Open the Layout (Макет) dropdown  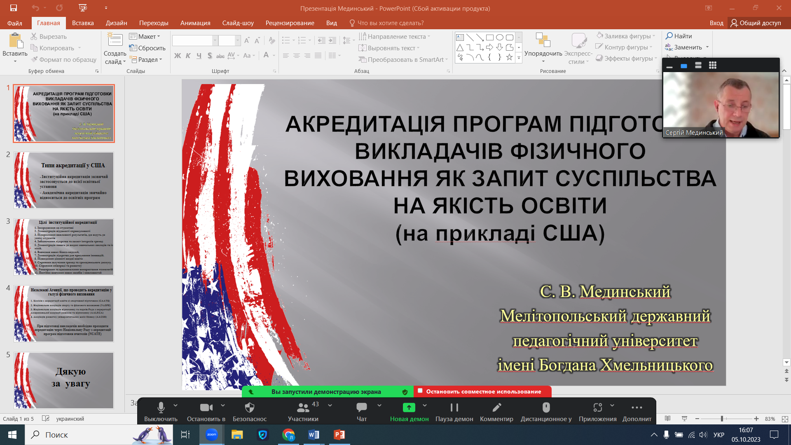click(145, 37)
